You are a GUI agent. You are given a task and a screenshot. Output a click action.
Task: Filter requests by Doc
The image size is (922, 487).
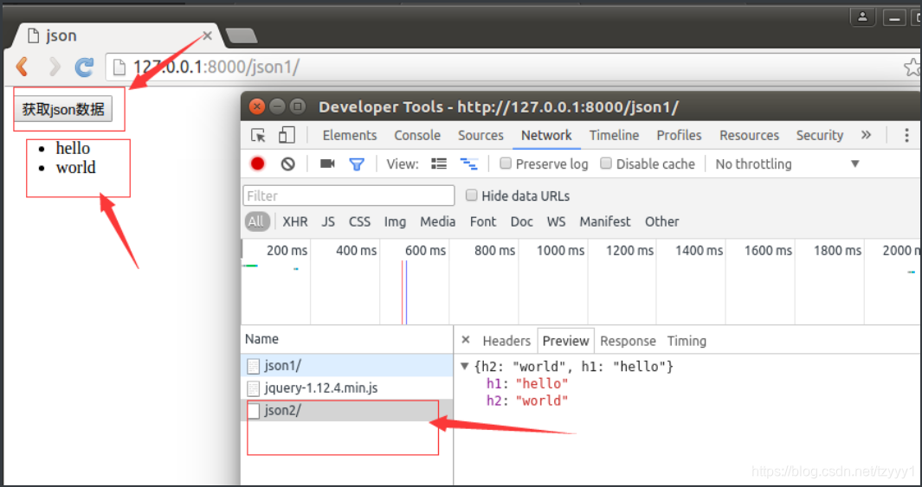click(521, 221)
